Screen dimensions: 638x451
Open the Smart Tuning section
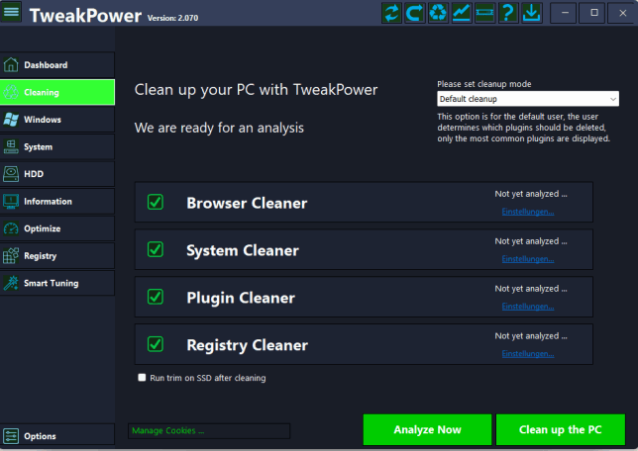(x=57, y=283)
